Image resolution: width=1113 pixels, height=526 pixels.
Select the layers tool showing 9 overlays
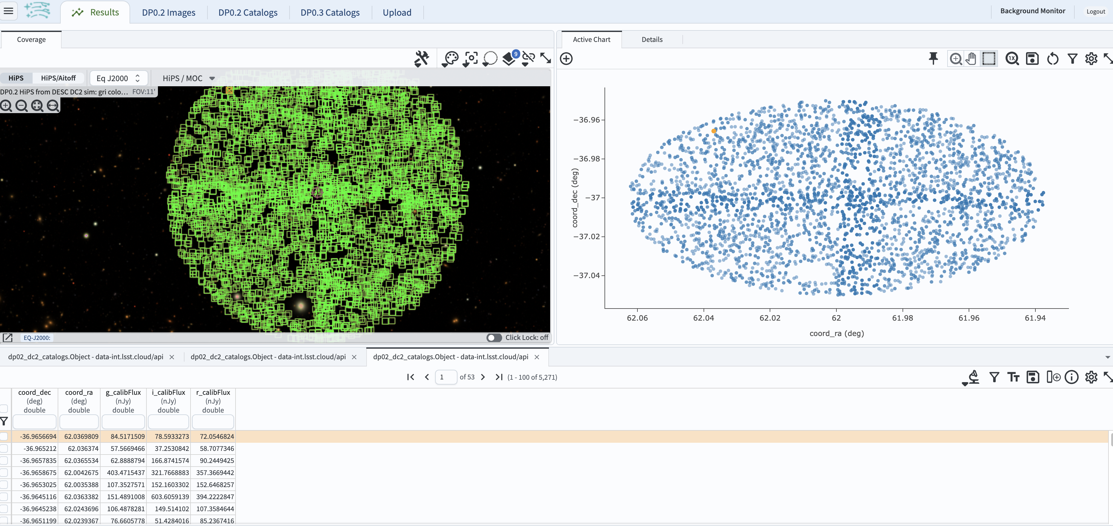509,59
